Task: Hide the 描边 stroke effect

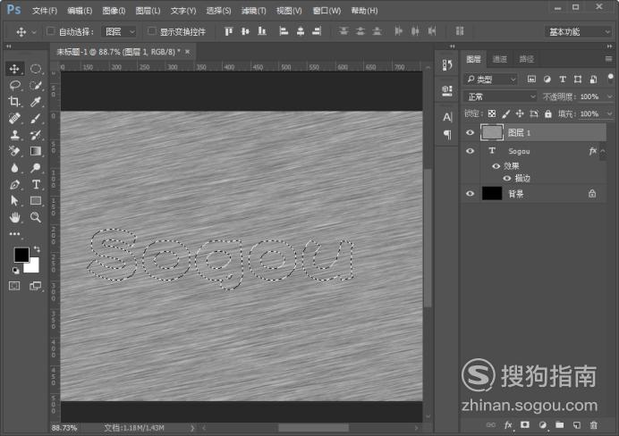Action: pyautogui.click(x=507, y=178)
